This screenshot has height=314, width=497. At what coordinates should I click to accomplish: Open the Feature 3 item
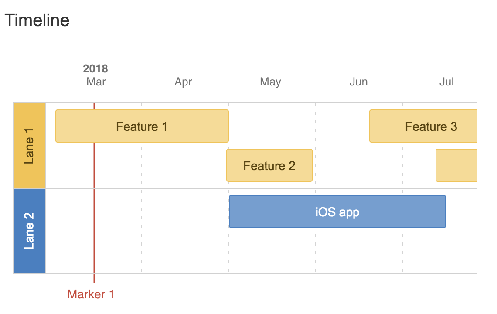click(x=423, y=126)
